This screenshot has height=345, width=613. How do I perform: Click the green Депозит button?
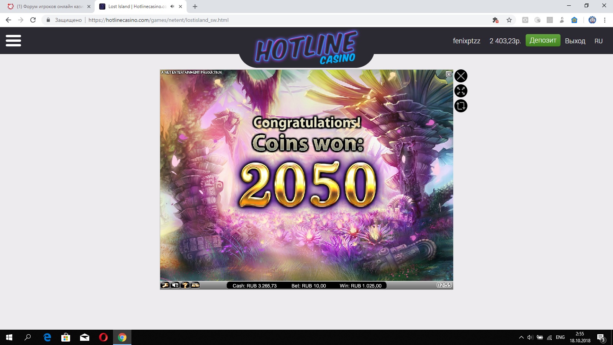[x=543, y=40]
